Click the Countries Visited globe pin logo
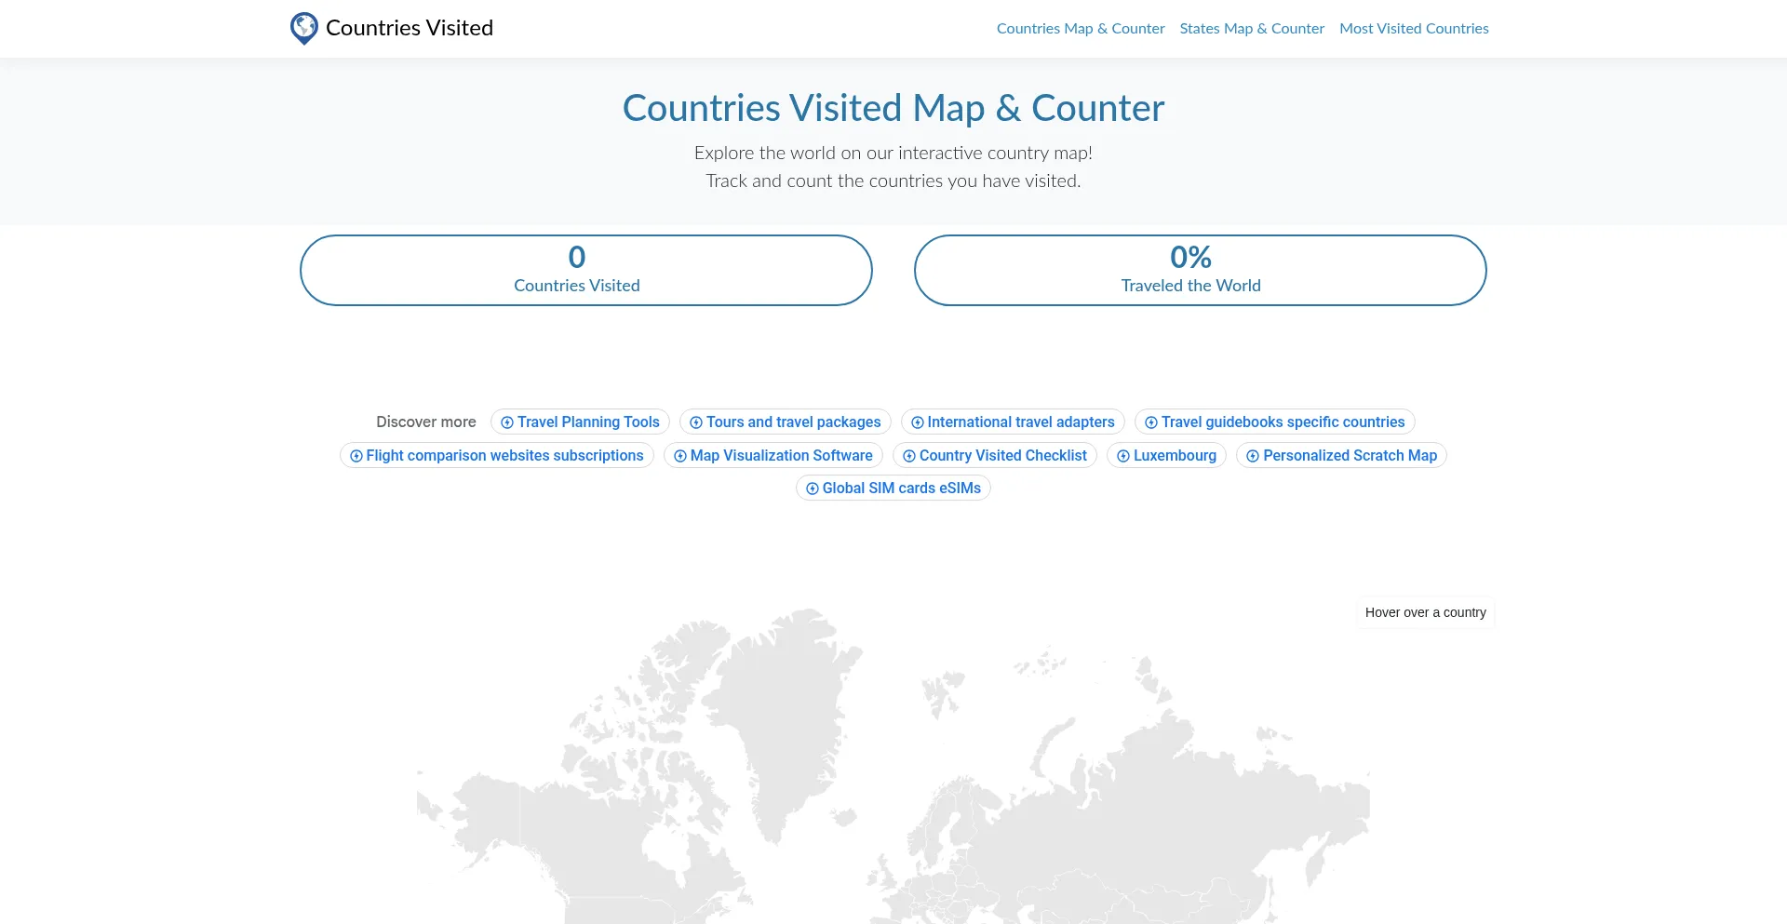This screenshot has height=924, width=1787. (303, 28)
